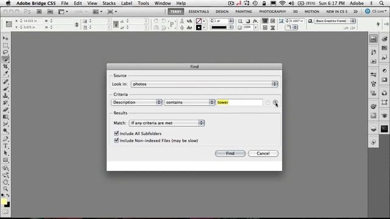The height and width of the screenshot is (219, 390).
Task: Select the Clone Stamp tool
Action: coord(5,96)
